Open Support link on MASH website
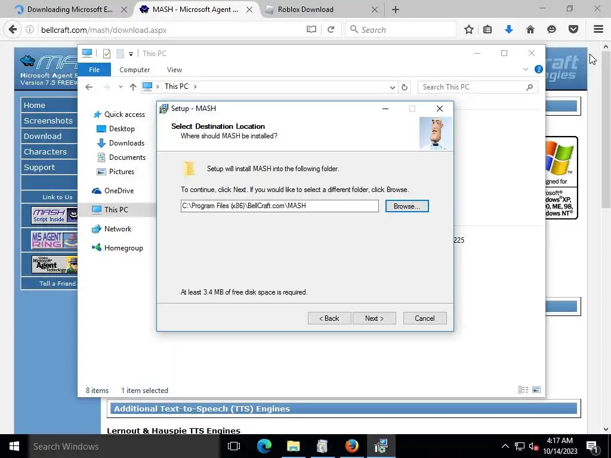The width and height of the screenshot is (611, 458). pos(39,168)
